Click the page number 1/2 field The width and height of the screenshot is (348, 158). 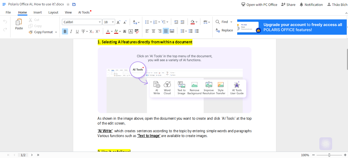23,155
